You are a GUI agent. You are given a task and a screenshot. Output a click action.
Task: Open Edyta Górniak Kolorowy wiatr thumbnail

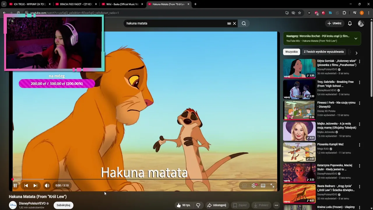click(x=299, y=69)
